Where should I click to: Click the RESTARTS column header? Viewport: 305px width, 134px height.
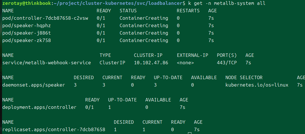[x=188, y=11]
